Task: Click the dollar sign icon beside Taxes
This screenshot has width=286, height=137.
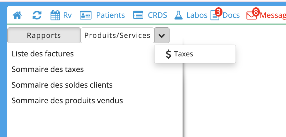Action: (x=169, y=54)
